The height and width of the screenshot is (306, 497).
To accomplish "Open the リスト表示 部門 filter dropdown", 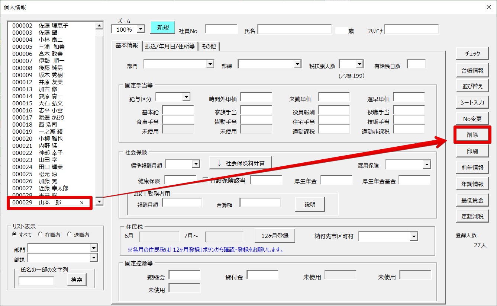I will click(x=94, y=248).
